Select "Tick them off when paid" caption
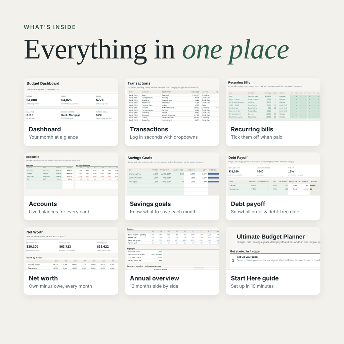The height and width of the screenshot is (344, 344). [x=257, y=137]
